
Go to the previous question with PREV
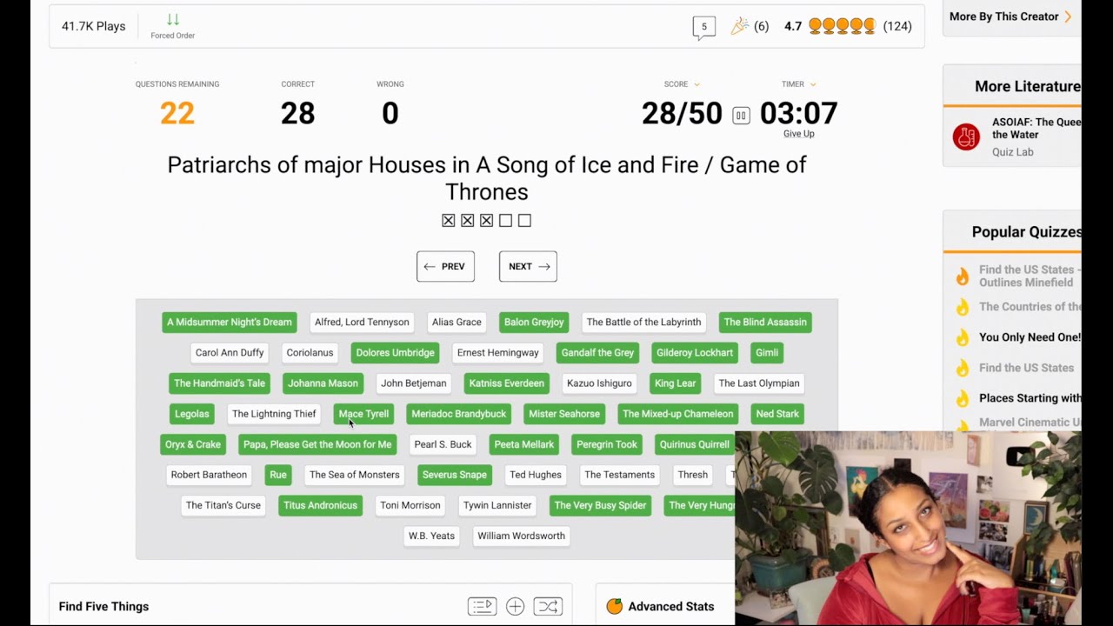coord(445,266)
